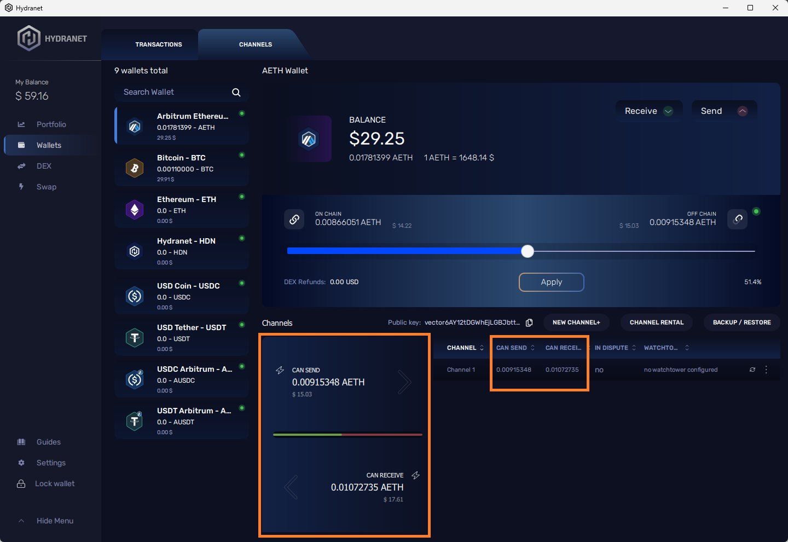Screen dimensions: 788x542
Task: Click the OFF CHAIN 0.00915348 AETH amount
Action: [x=682, y=222]
